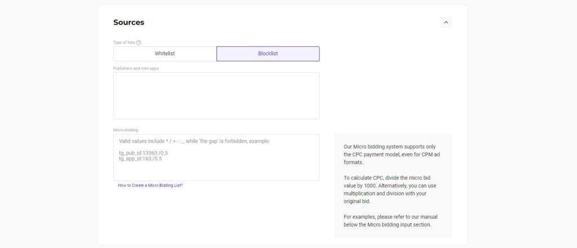Select the Blocklist list type
Screen dimensions: 577x248
click(268, 54)
